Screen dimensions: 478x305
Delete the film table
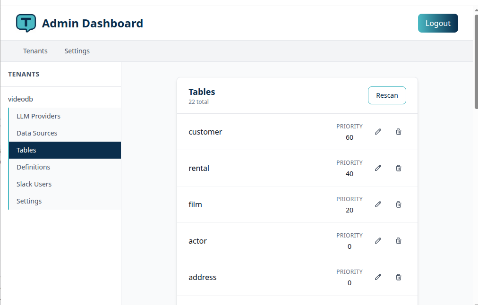[398, 204]
